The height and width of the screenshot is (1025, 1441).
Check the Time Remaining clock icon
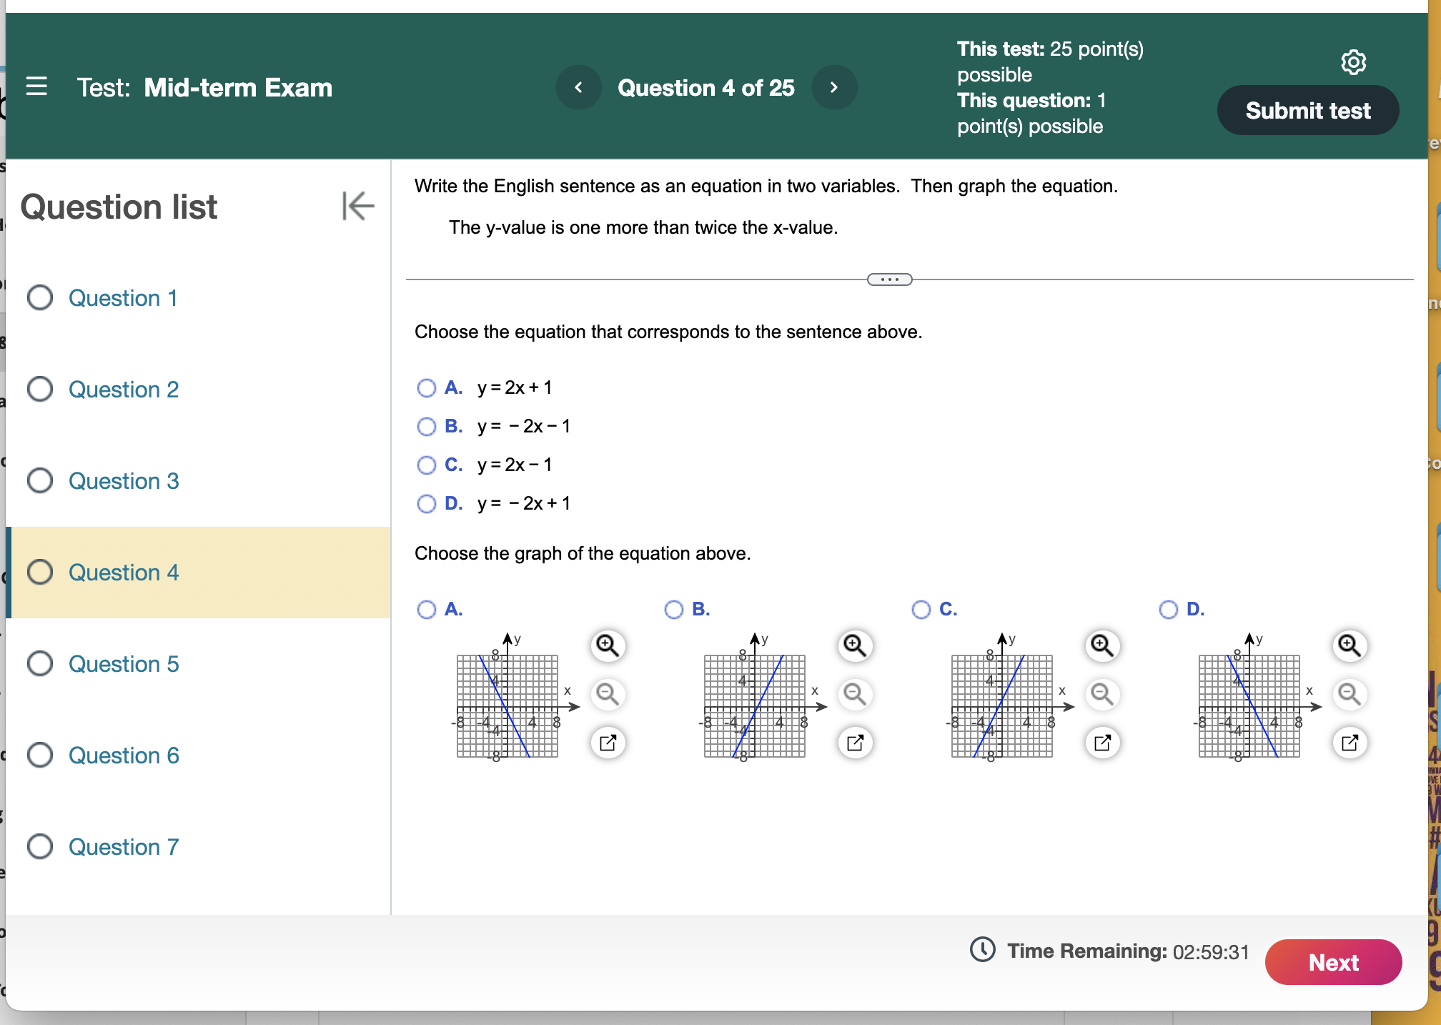click(x=982, y=951)
